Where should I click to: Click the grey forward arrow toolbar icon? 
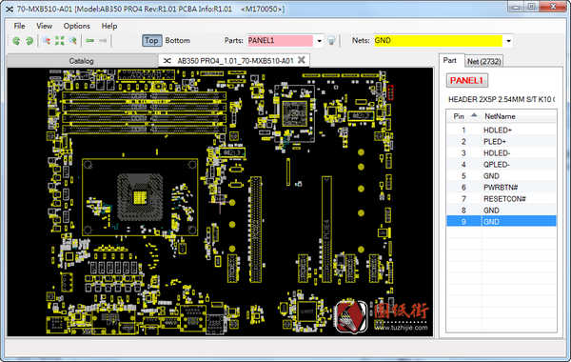[x=103, y=41]
